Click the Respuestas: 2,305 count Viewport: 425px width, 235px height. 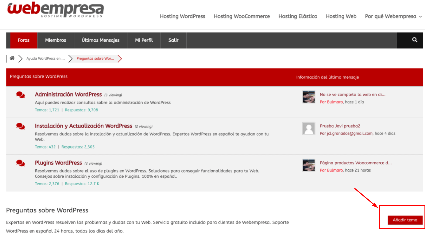click(78, 147)
